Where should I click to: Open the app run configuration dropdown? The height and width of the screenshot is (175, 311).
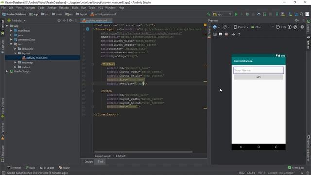coord(222,14)
